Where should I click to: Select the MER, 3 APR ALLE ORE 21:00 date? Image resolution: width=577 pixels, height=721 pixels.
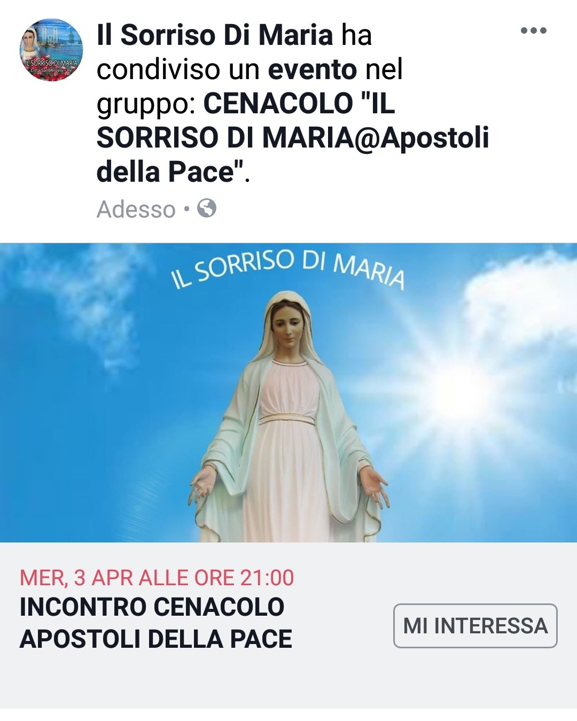click(157, 578)
